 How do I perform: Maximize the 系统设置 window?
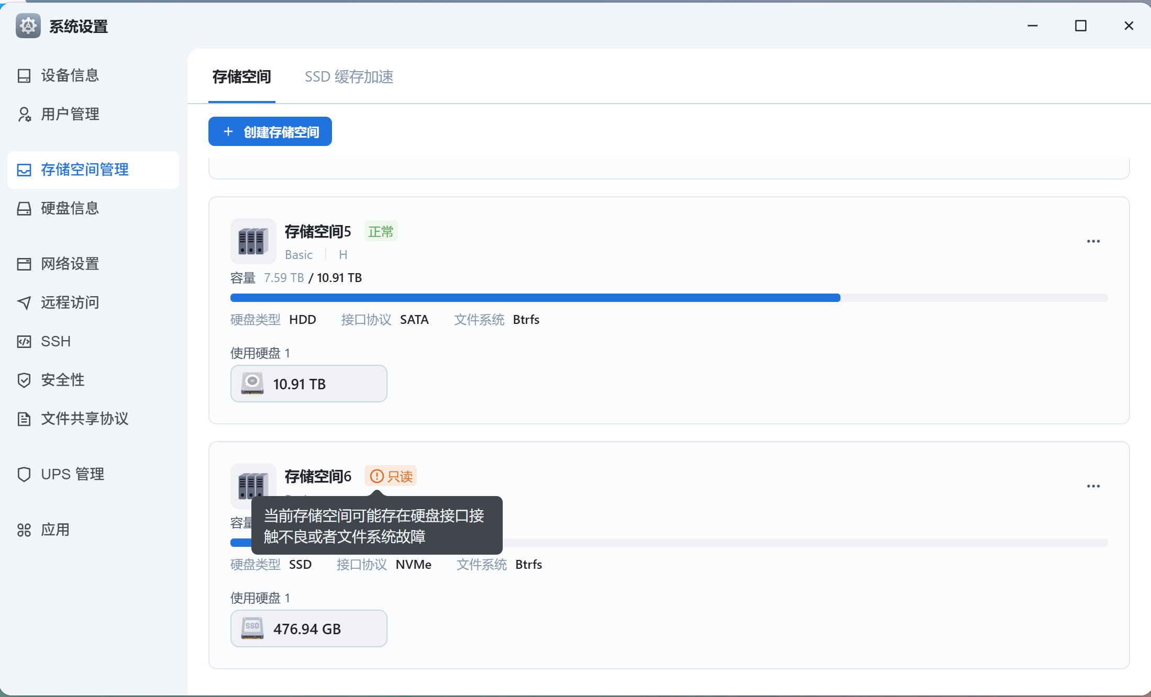(1081, 26)
